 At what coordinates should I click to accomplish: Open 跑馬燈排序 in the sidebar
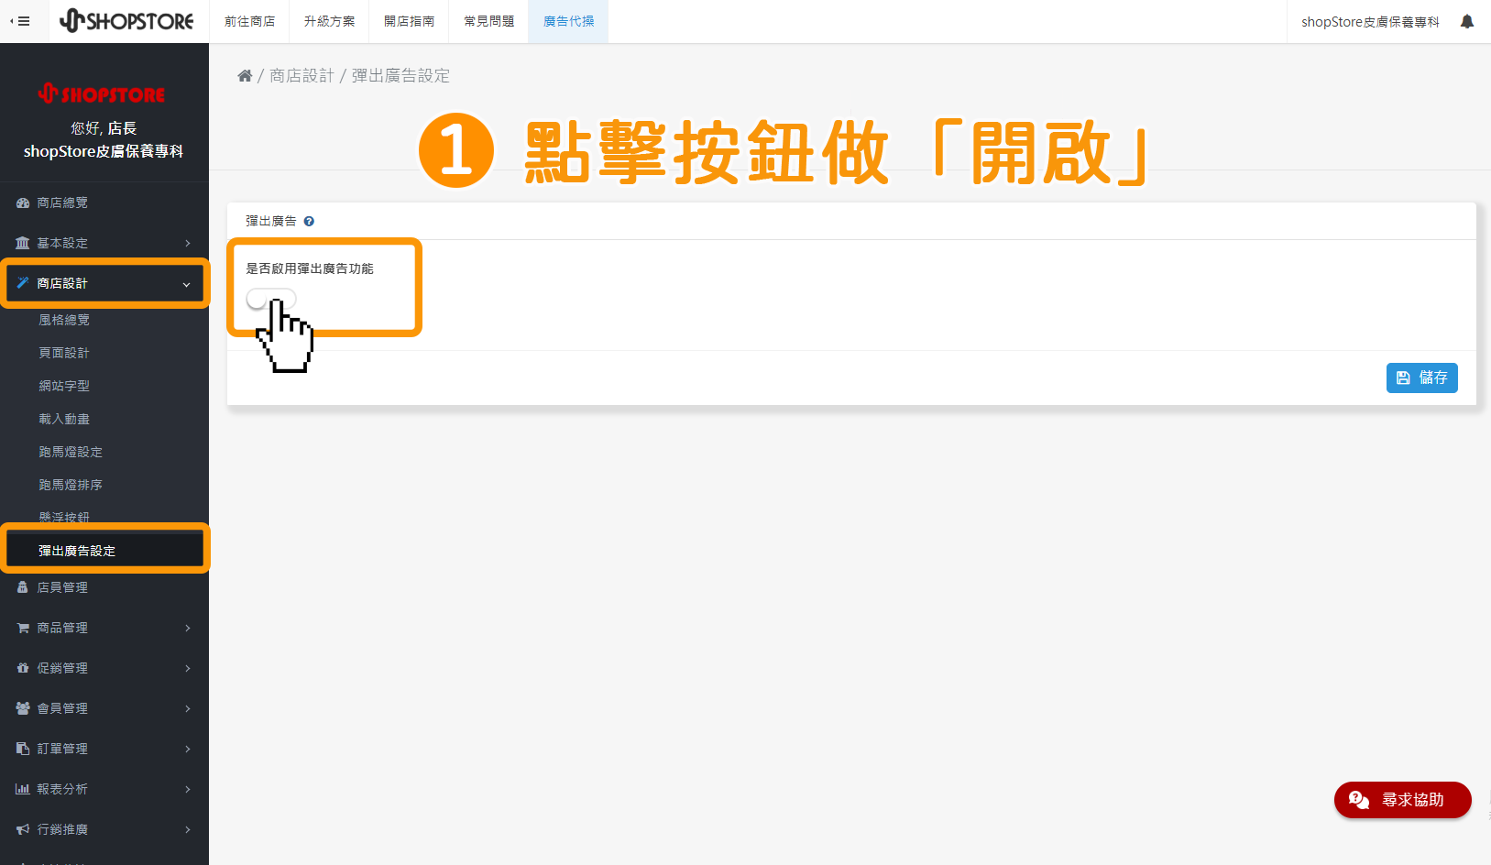pyautogui.click(x=71, y=485)
